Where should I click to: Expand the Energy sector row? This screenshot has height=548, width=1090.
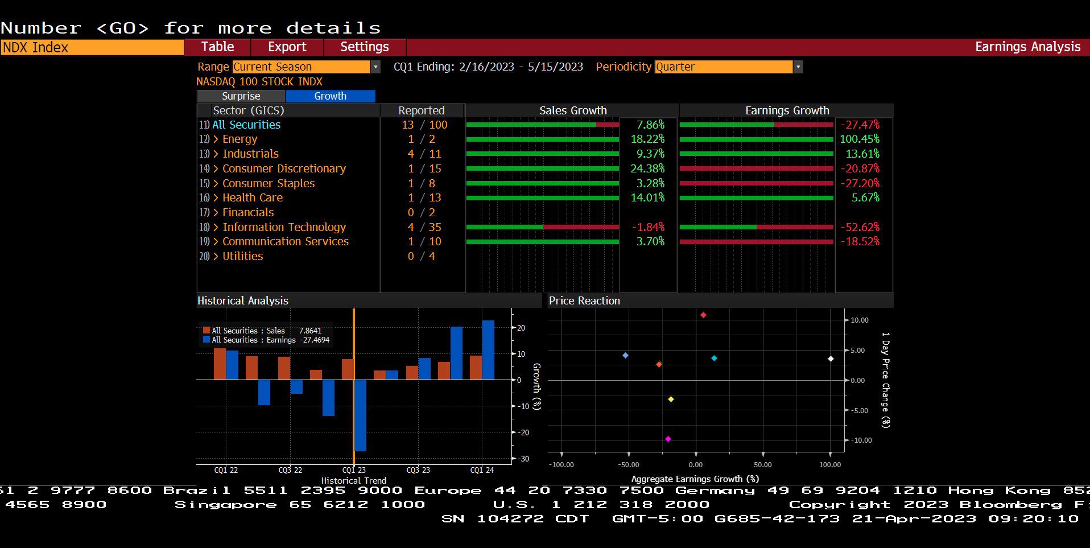216,139
